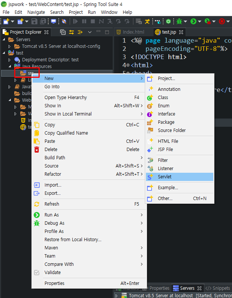The width and height of the screenshot is (232, 298).
Task: Create new Listener from submenu
Action: pos(180,168)
